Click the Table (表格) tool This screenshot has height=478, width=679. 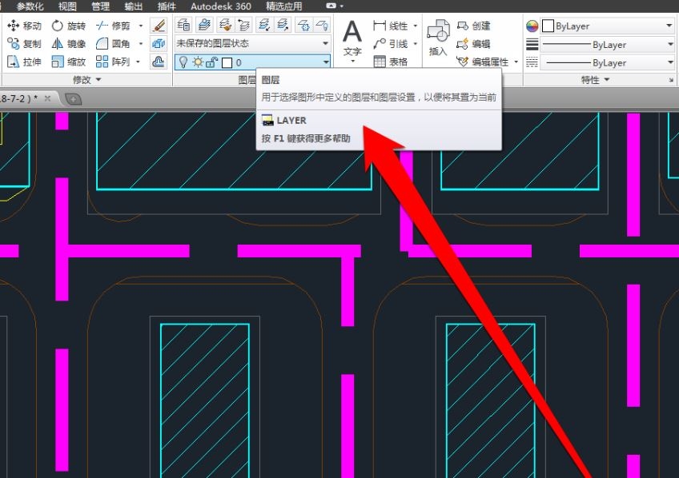390,62
